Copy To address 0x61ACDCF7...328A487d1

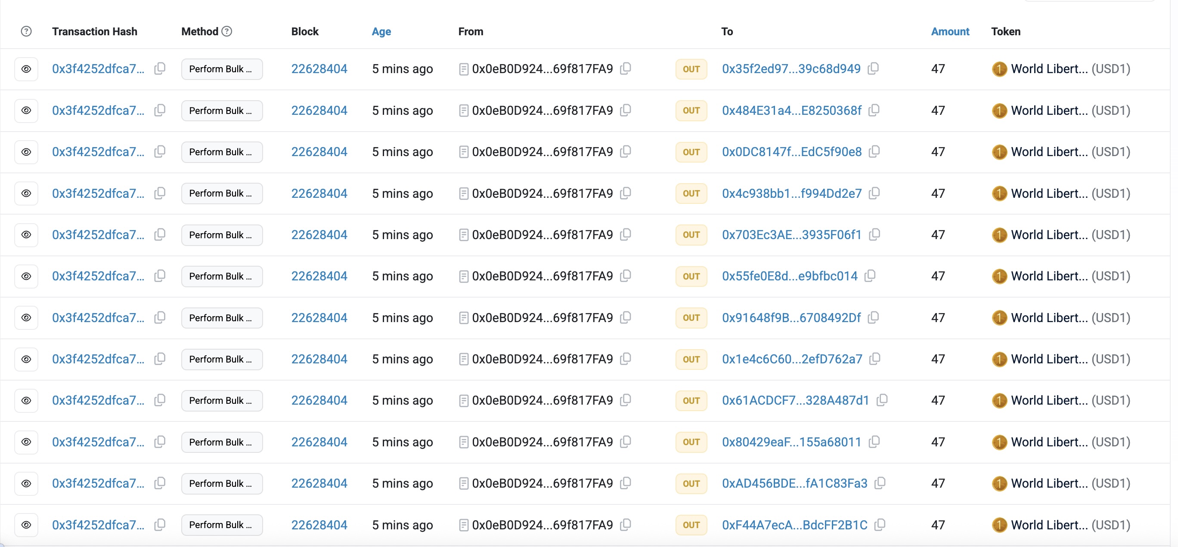tap(882, 400)
